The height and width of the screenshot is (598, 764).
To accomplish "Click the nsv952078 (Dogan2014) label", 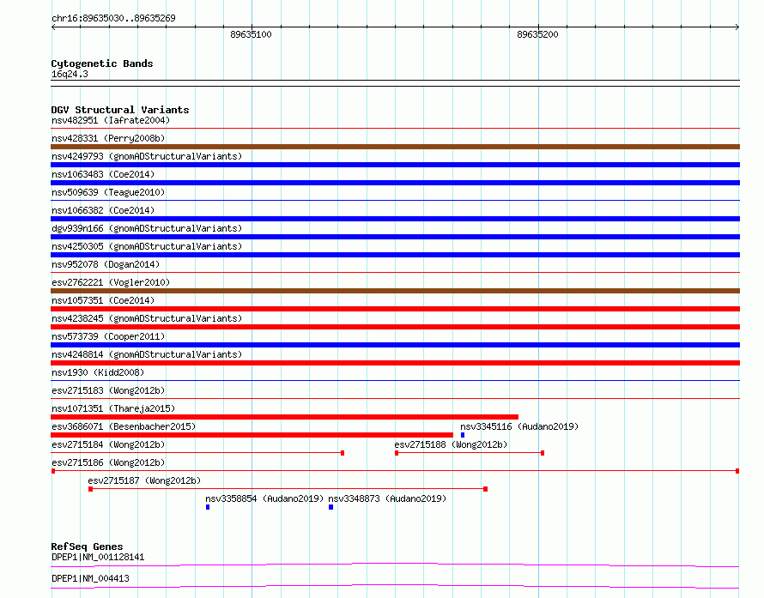I will 106,264.
